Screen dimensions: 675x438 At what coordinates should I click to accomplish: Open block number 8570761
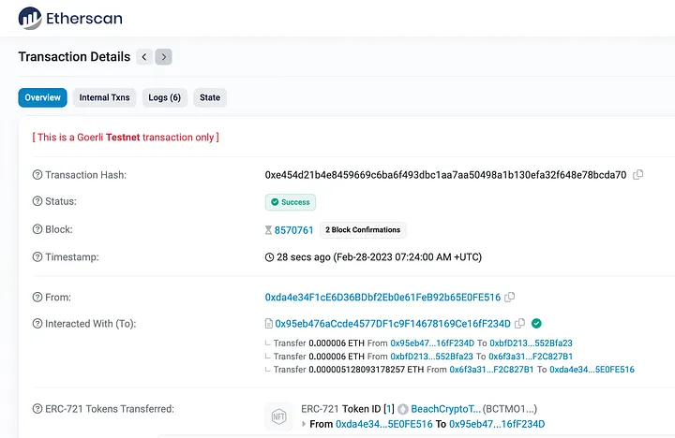(x=293, y=230)
